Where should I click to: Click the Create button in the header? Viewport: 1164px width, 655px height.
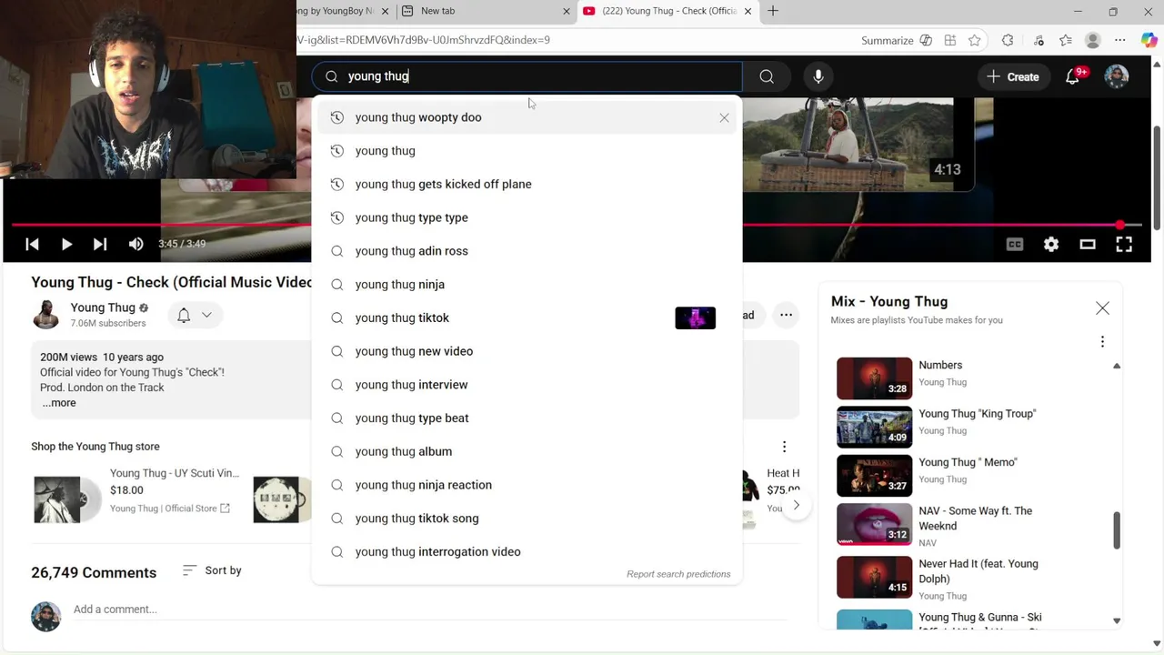tap(1013, 76)
